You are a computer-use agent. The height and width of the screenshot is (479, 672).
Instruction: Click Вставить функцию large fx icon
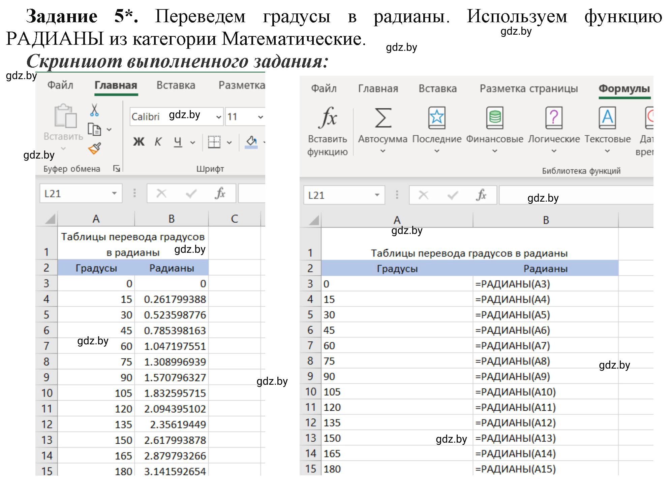point(328,118)
